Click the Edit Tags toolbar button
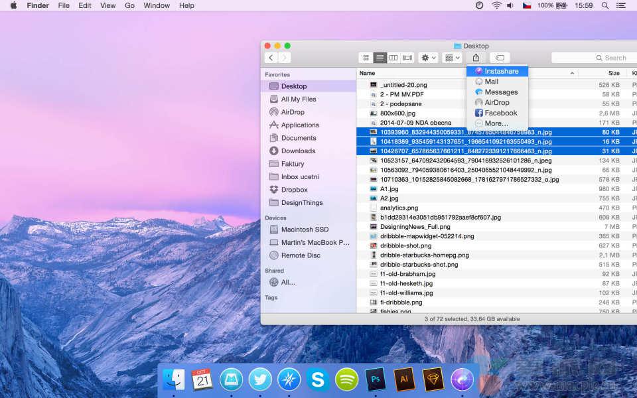Image resolution: width=637 pixels, height=398 pixels. coord(500,58)
